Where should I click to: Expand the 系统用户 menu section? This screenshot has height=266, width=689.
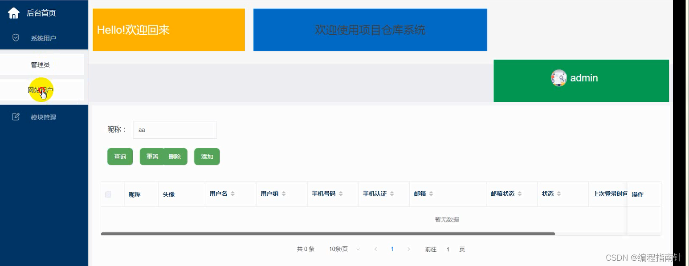(x=44, y=38)
